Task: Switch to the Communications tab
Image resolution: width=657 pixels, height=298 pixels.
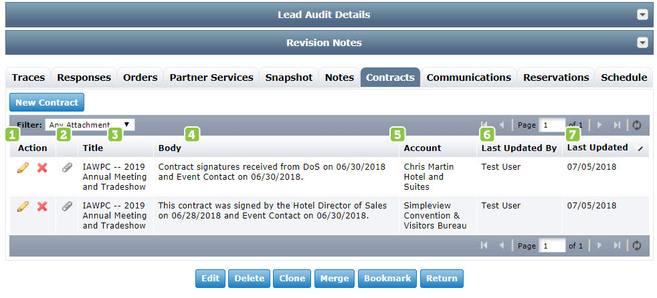Action: (469, 78)
